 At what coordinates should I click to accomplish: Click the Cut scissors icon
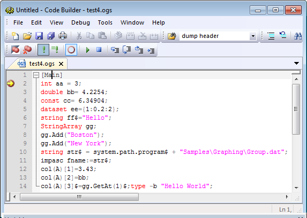79,36
